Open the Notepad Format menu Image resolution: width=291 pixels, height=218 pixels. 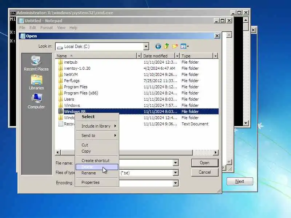(x=47, y=28)
